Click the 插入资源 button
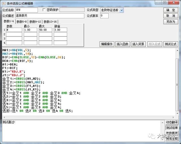The image size is (181, 144). (138, 44)
